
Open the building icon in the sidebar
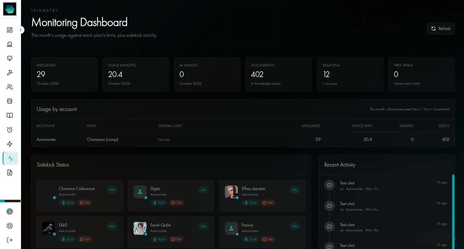10,44
